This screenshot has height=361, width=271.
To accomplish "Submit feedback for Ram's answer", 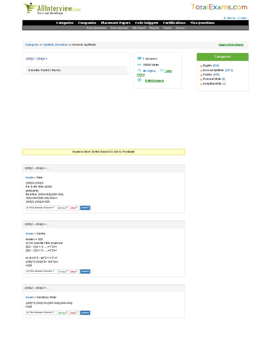I will pyautogui.click(x=85, y=208).
